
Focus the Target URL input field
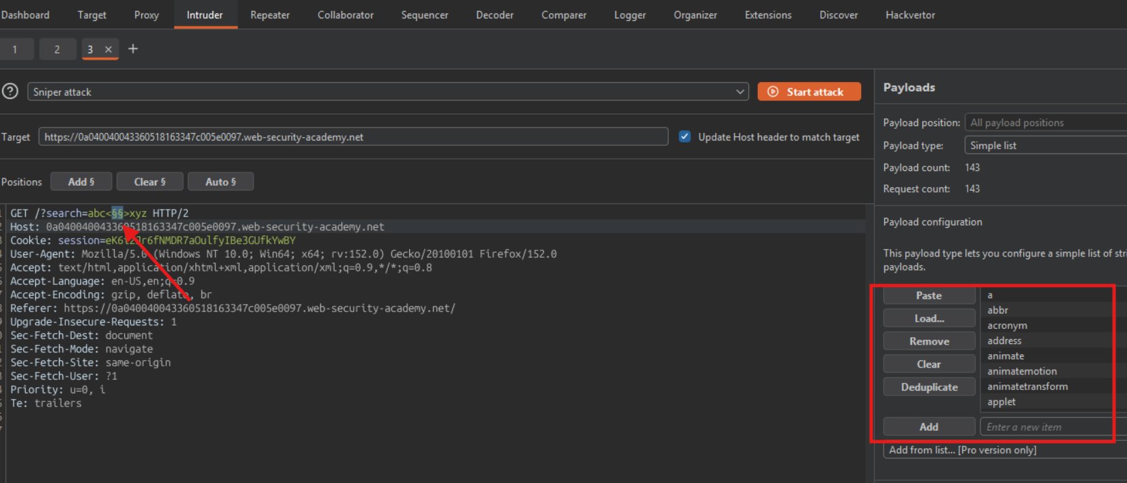click(x=353, y=136)
